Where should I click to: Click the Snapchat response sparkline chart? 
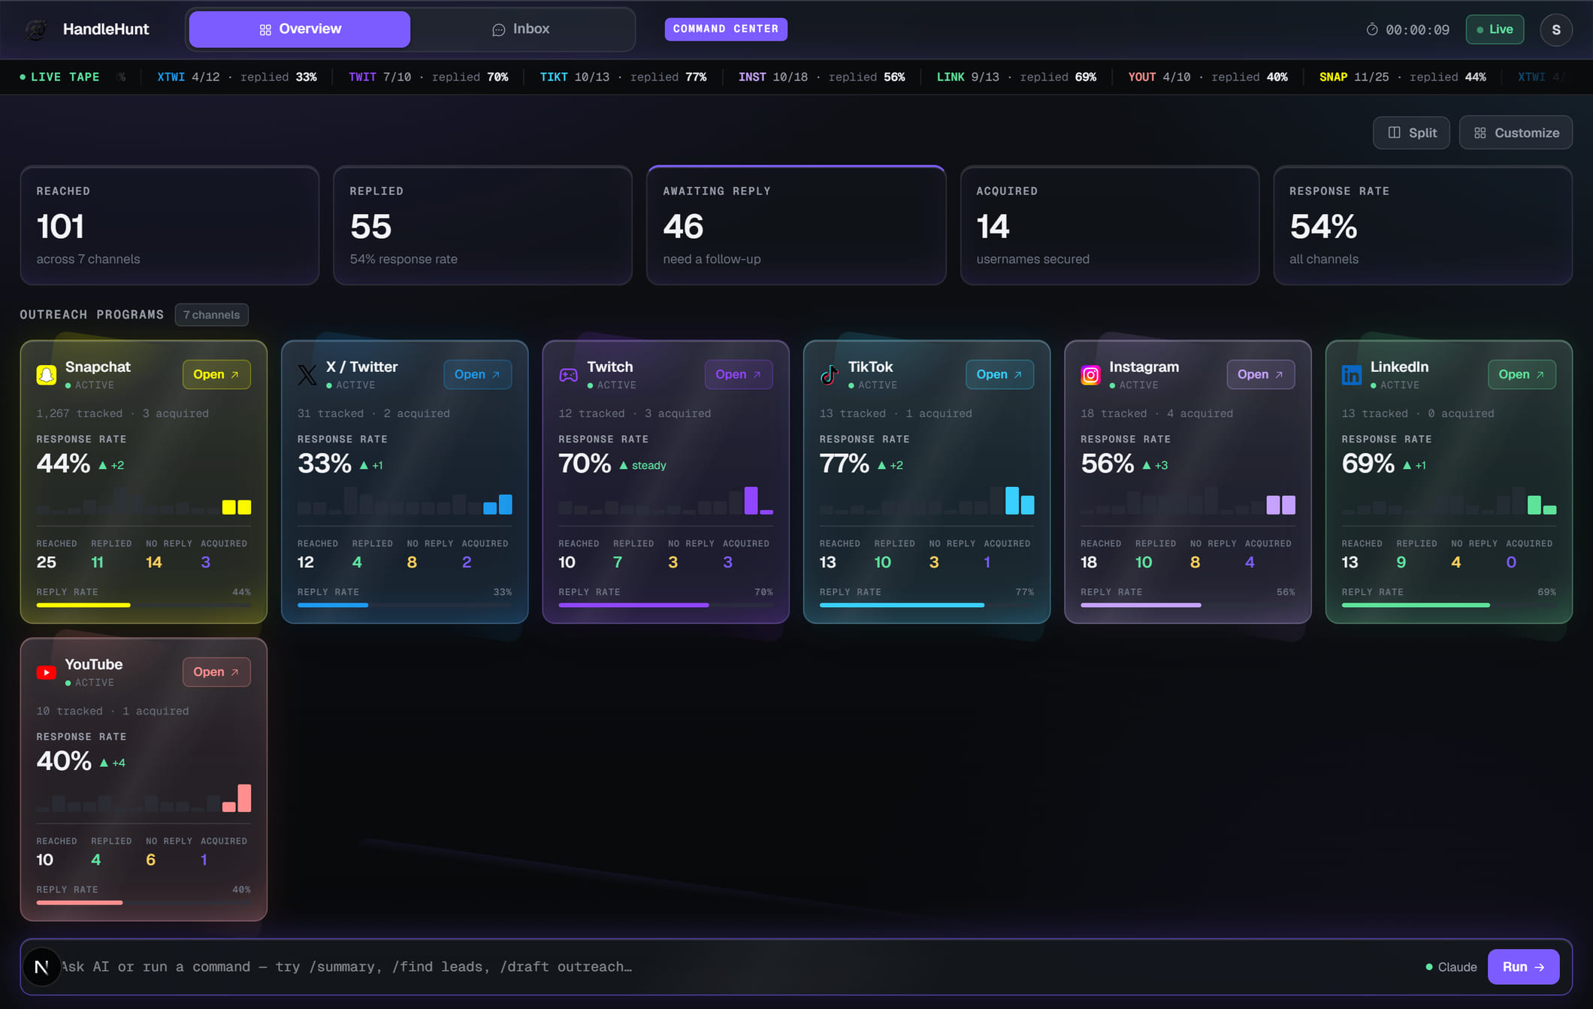coord(144,500)
